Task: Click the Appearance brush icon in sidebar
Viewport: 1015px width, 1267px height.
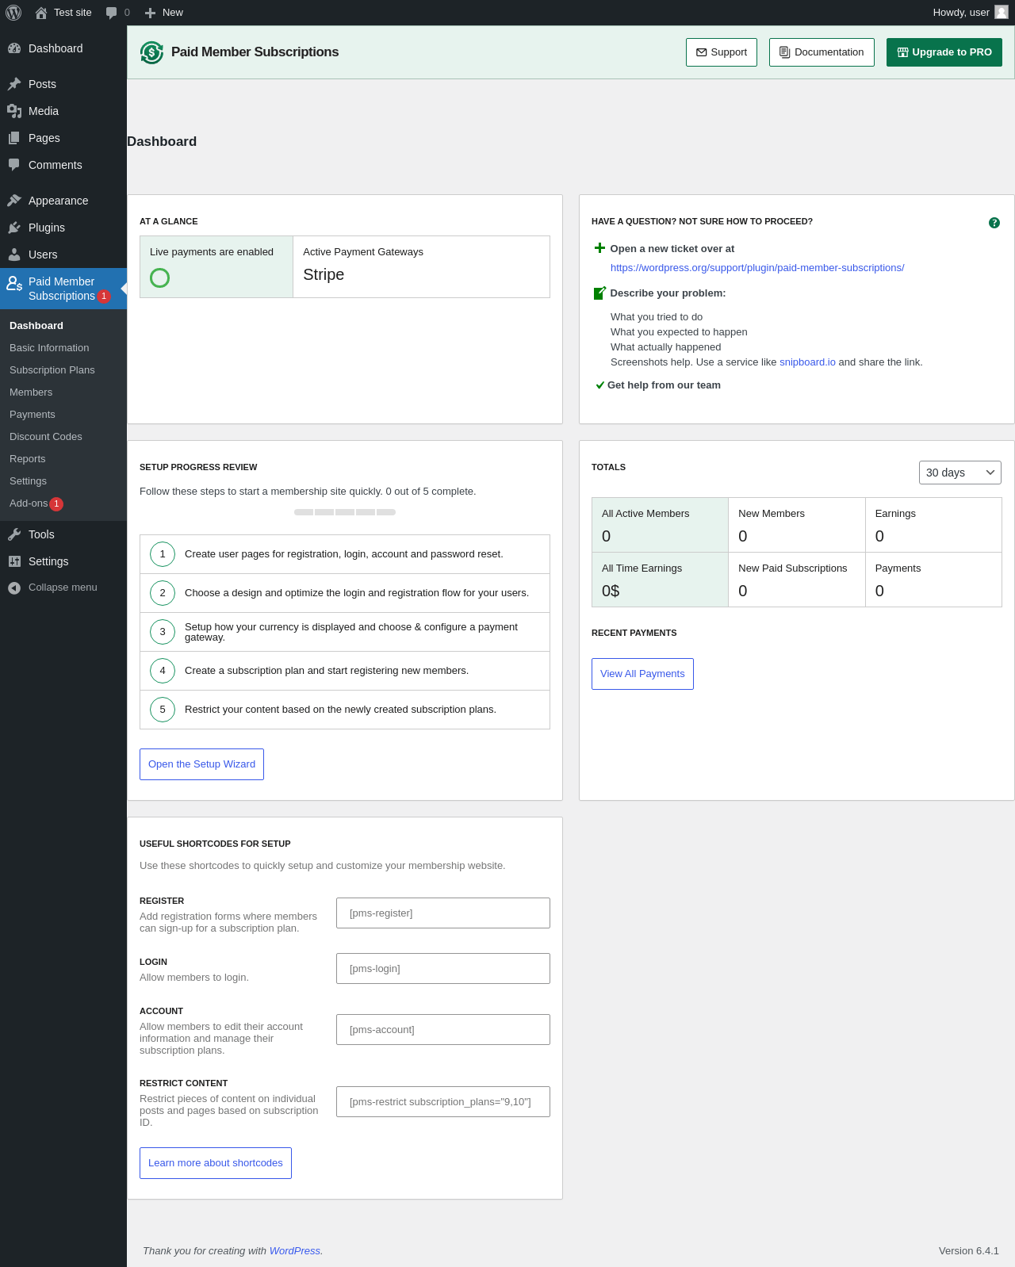Action: [14, 201]
